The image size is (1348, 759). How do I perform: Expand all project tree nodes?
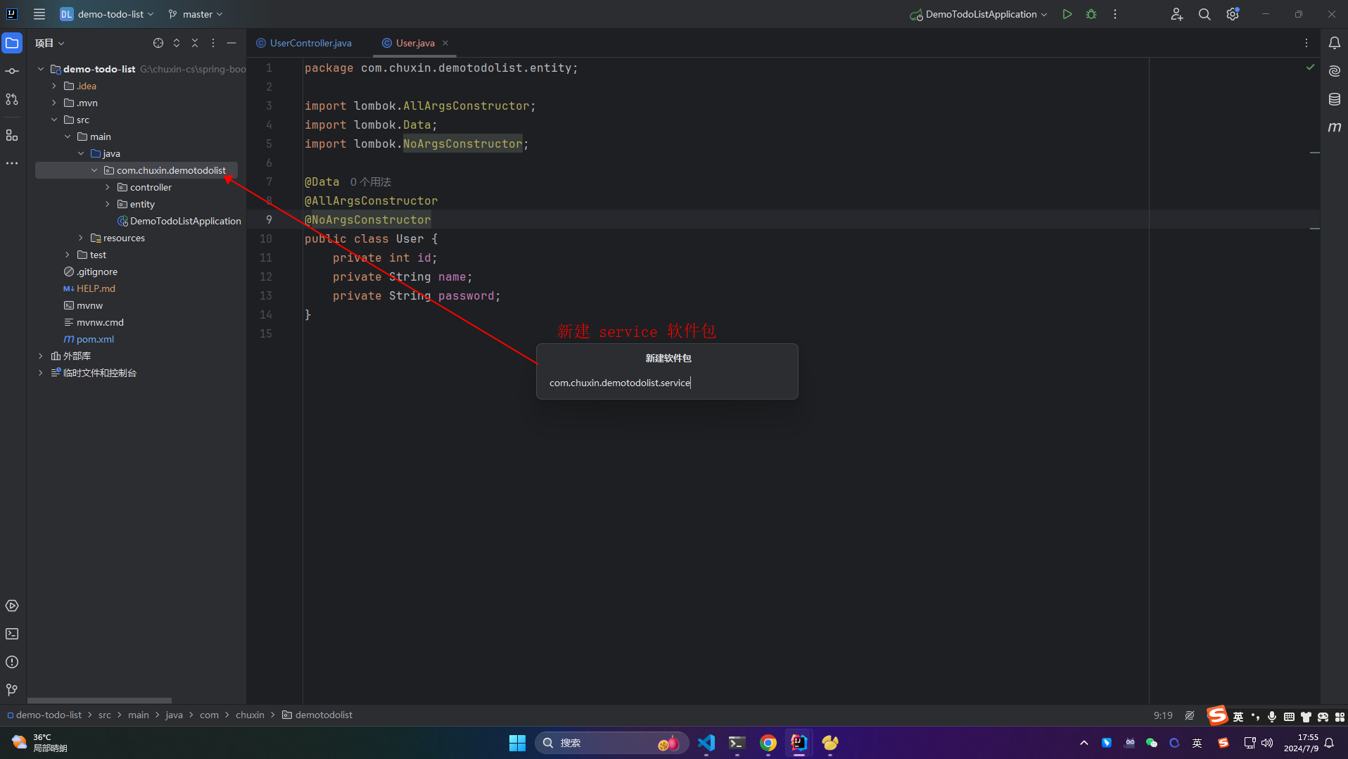click(x=177, y=43)
